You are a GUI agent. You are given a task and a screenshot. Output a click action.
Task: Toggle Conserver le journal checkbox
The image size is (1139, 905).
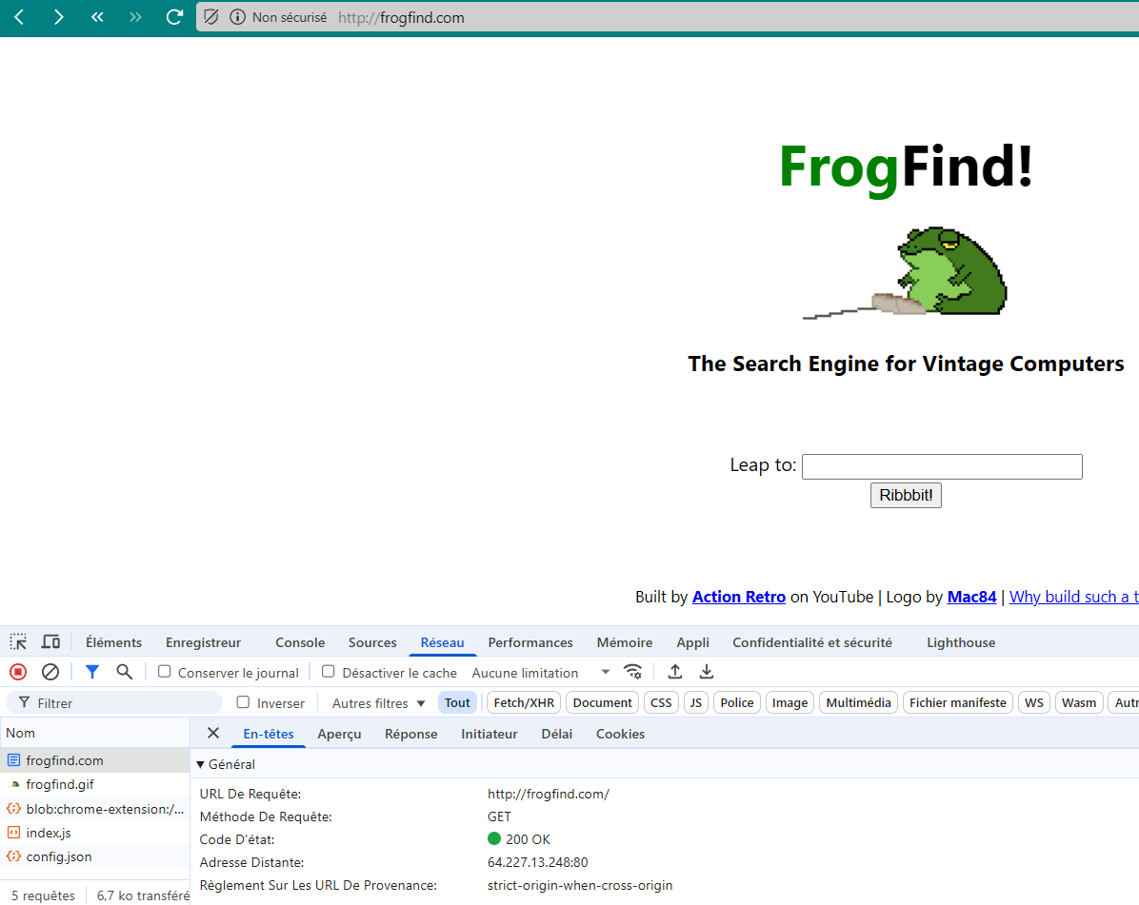(164, 671)
